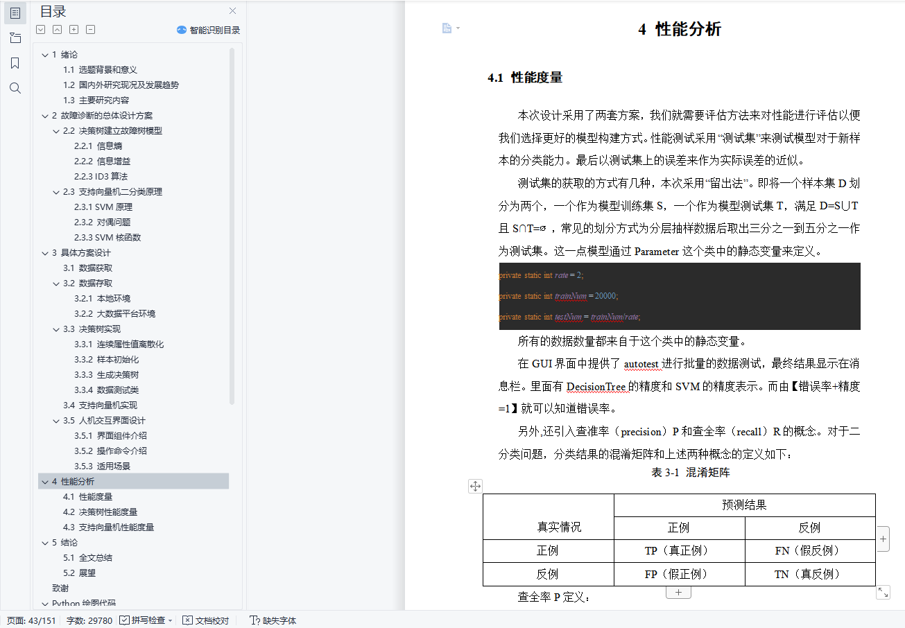The image size is (905, 628).
Task: Open 3.5.2 操作命令介绍 heading
Action: pyautogui.click(x=111, y=451)
